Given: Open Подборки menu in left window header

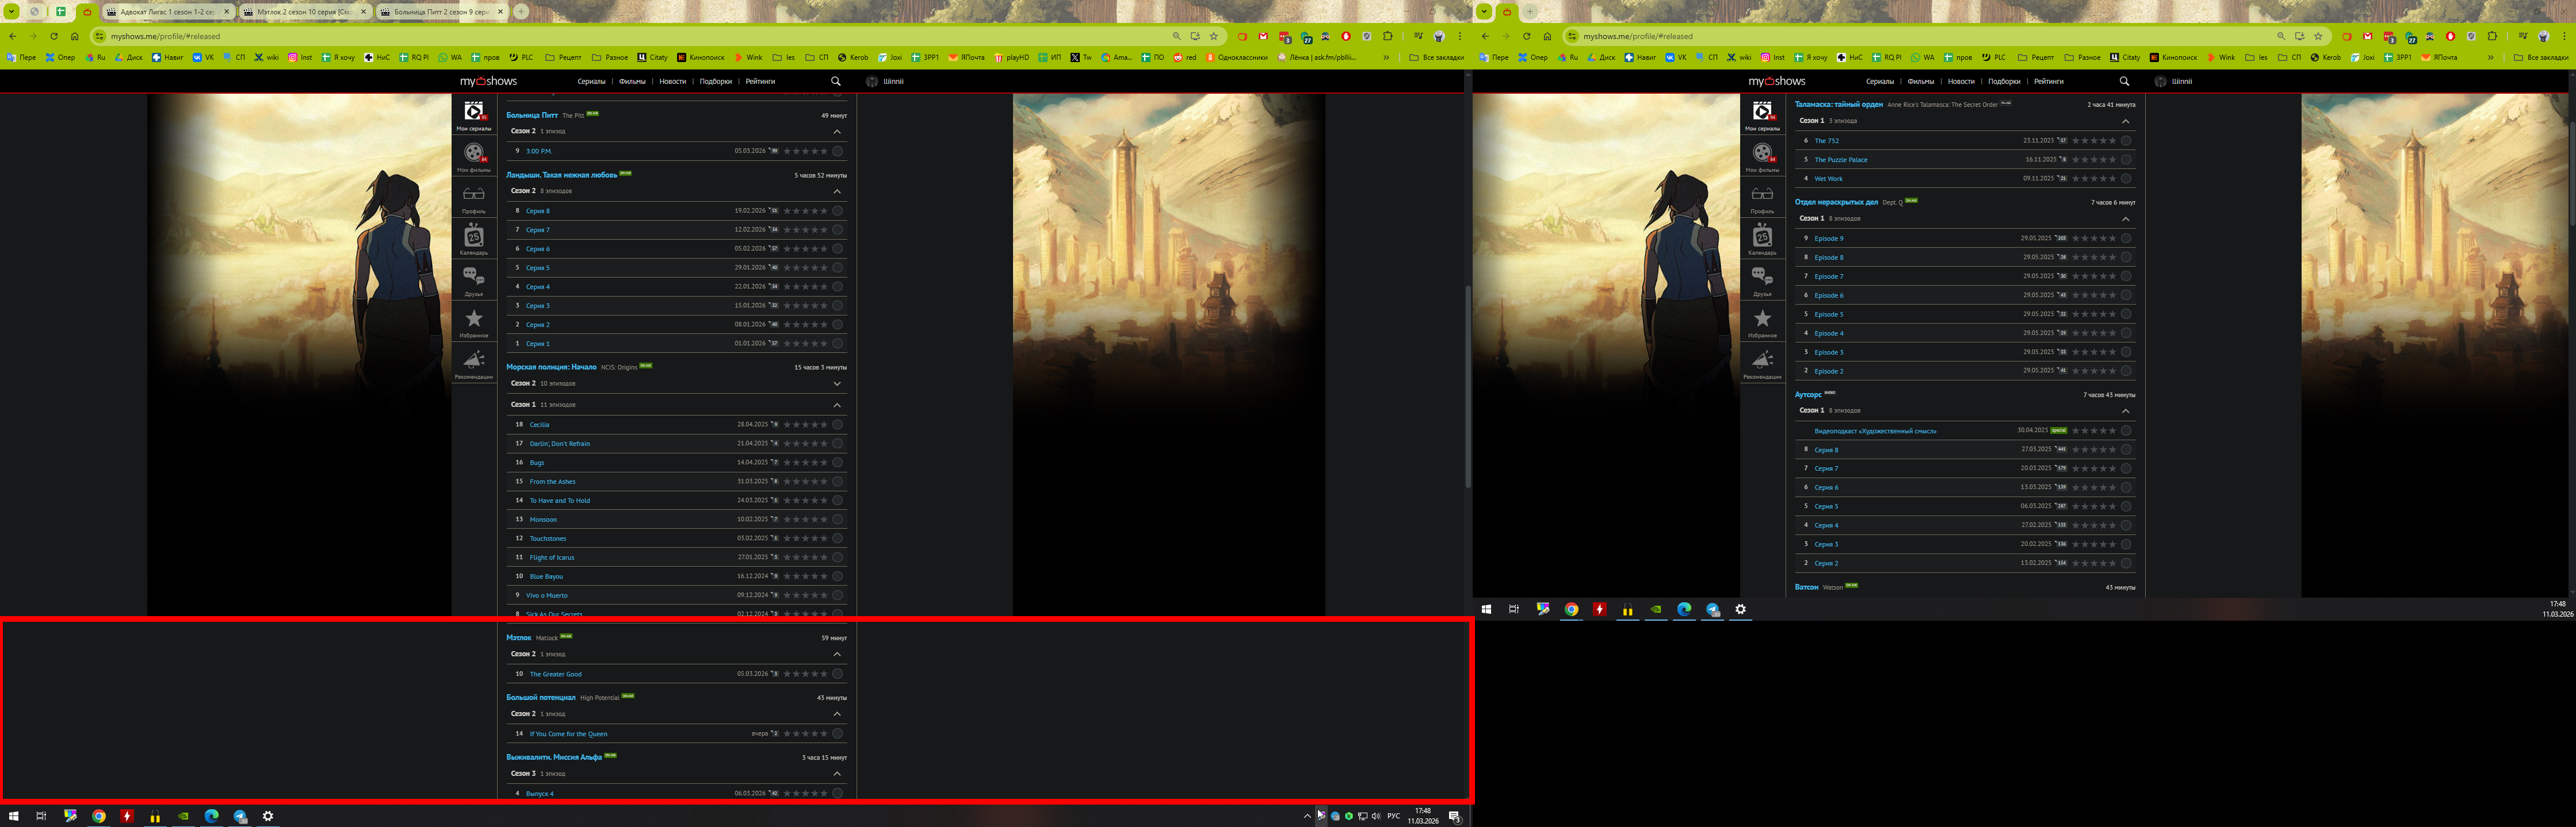Looking at the screenshot, I should [x=715, y=81].
